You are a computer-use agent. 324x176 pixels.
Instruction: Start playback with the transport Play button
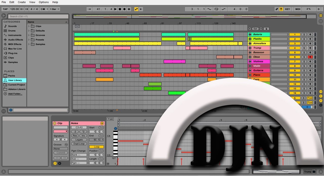point(115,9)
